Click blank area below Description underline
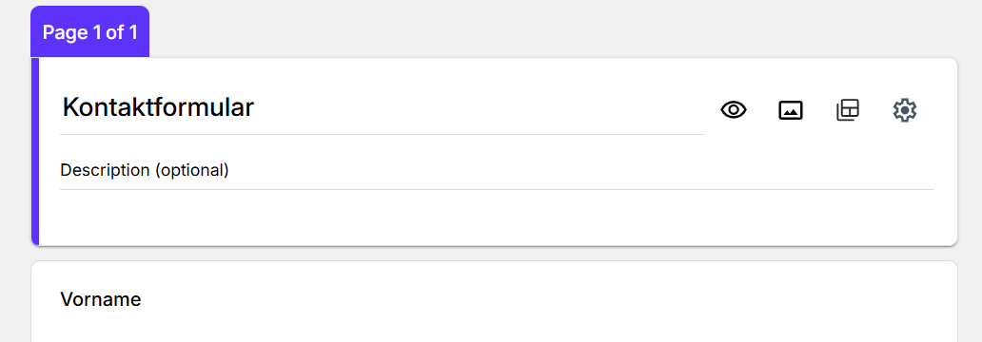Image resolution: width=982 pixels, height=342 pixels. coord(497,217)
